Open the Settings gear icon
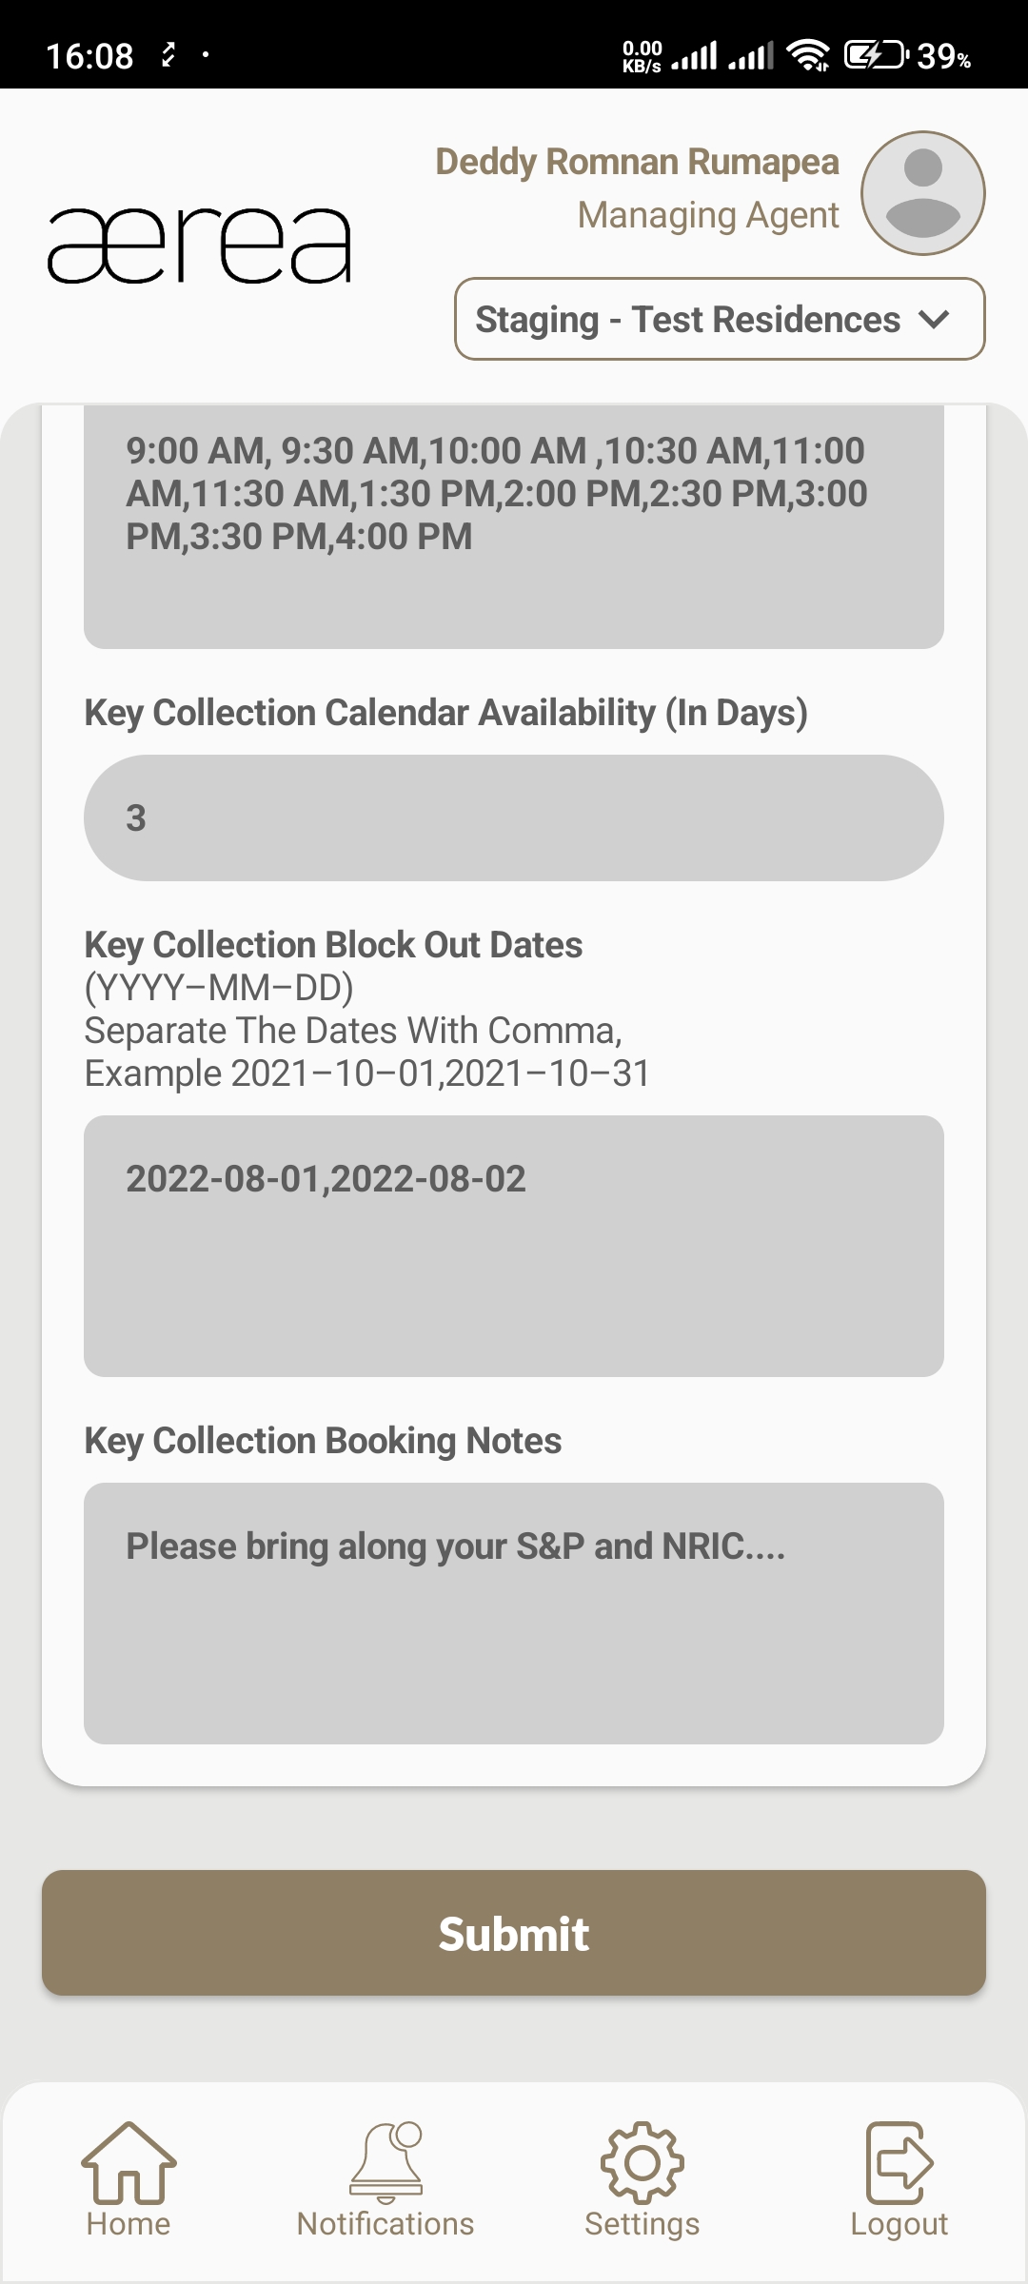 pyautogui.click(x=642, y=2162)
